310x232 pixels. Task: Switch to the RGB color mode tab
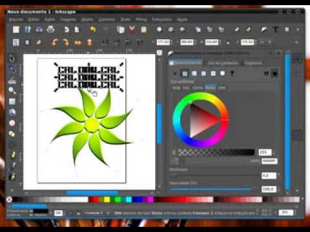[x=176, y=88]
